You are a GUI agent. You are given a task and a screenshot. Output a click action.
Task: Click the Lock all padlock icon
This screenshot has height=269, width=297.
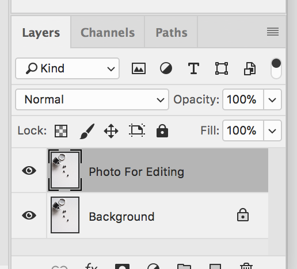pos(162,131)
